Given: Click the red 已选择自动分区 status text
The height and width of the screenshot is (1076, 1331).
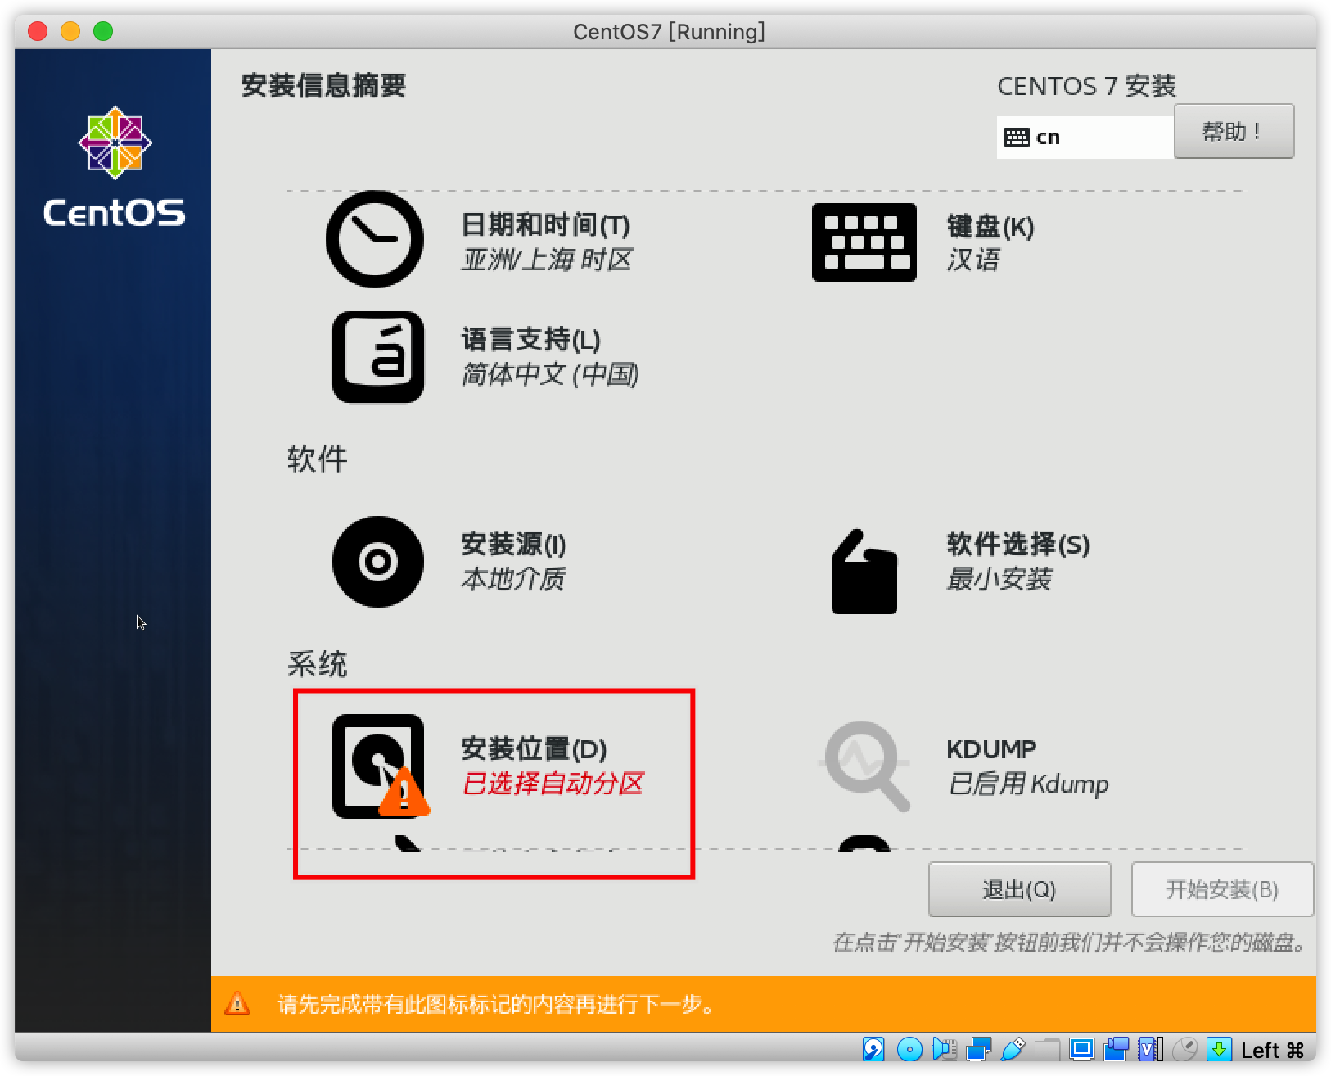Looking at the screenshot, I should click(553, 784).
